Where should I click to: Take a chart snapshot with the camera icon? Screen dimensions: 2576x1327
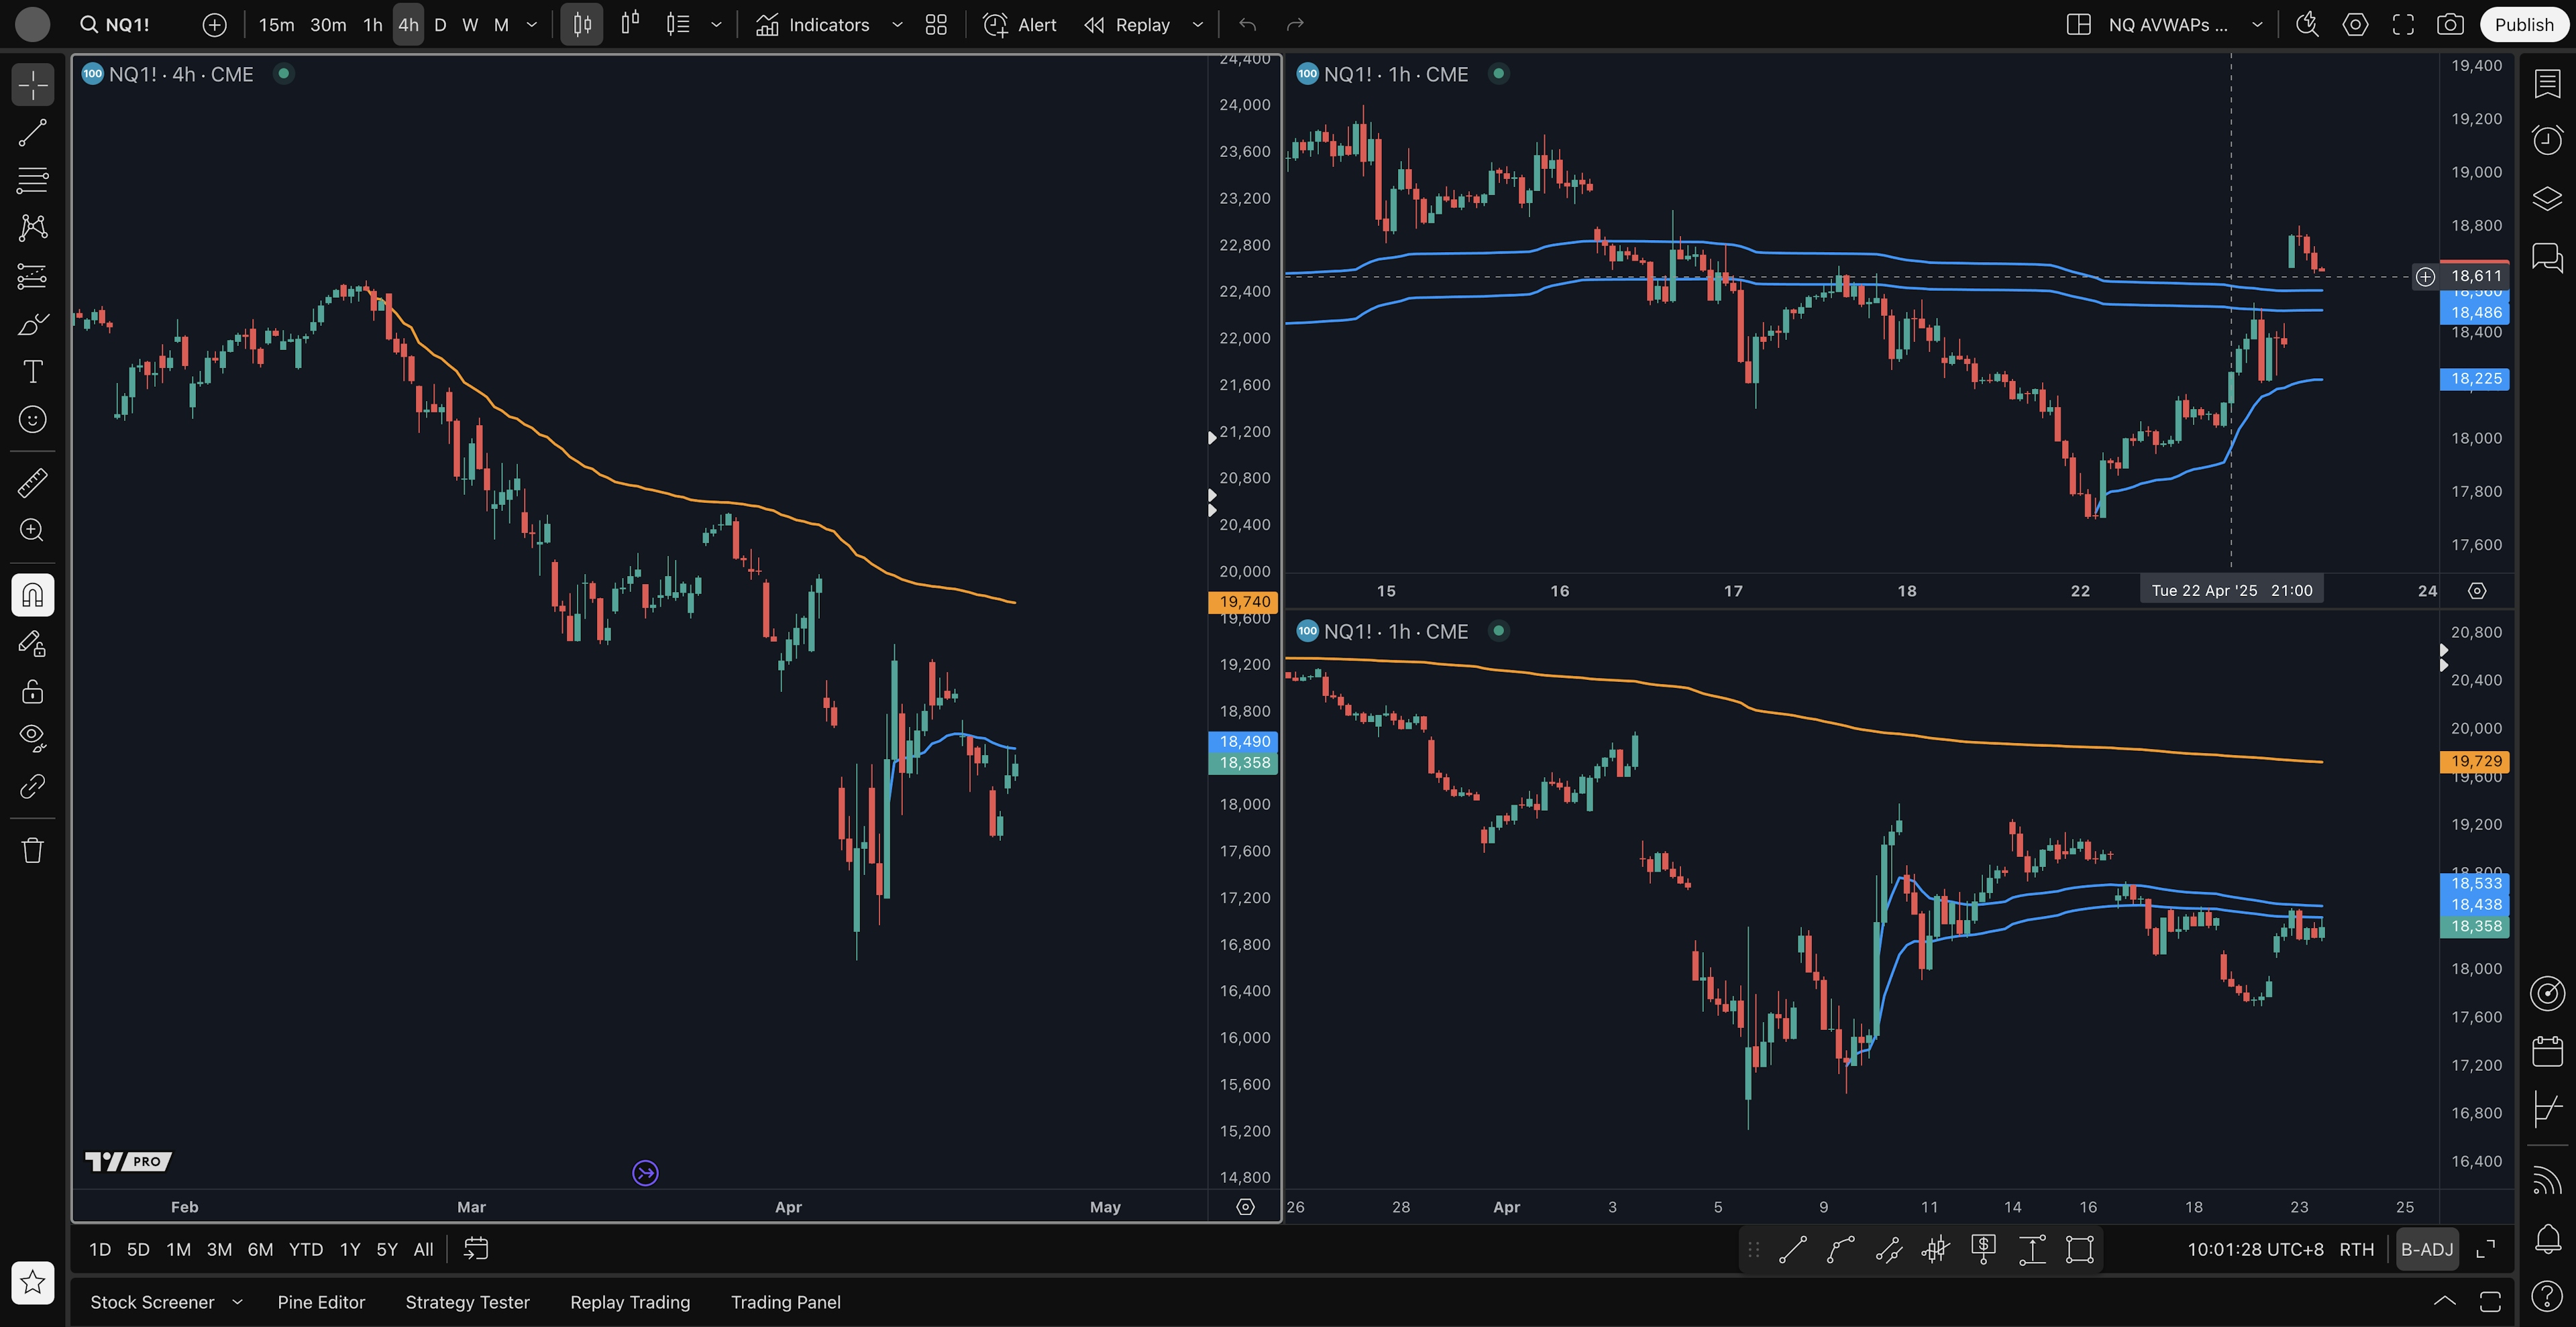click(2449, 25)
